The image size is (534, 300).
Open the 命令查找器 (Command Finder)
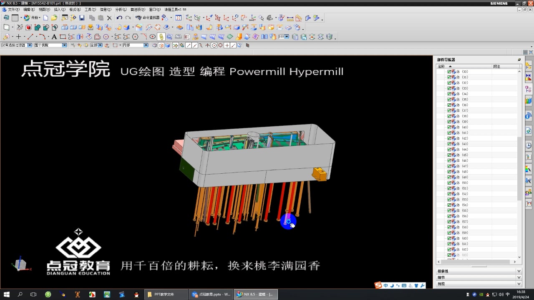pyautogui.click(x=146, y=17)
